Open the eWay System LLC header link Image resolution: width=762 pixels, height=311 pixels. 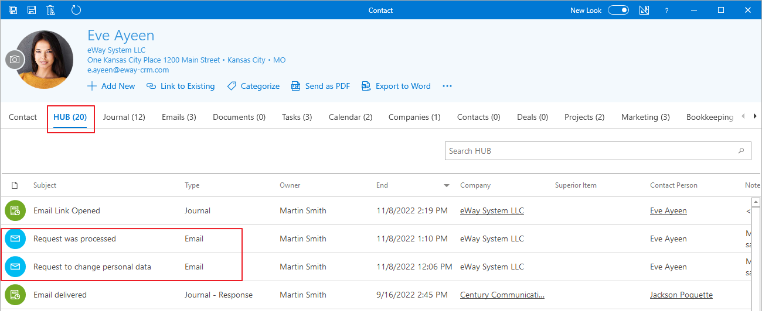[116, 50]
